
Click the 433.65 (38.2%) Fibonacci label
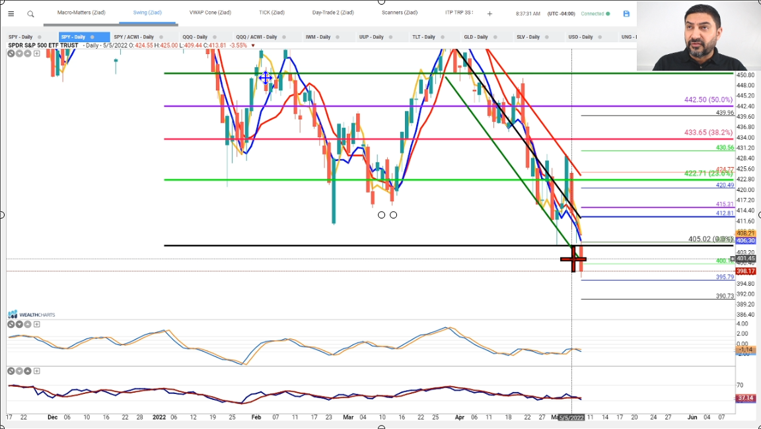[708, 132]
